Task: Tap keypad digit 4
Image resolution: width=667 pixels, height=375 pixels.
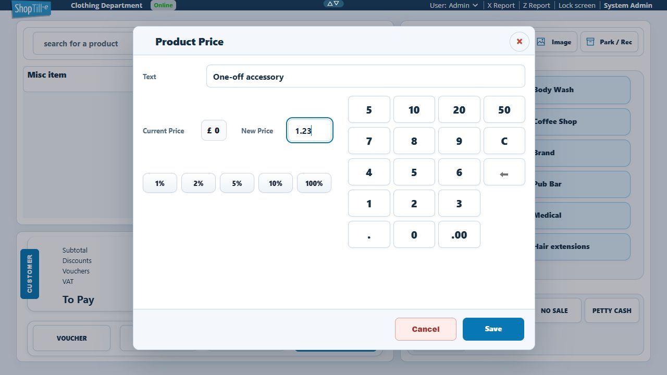Action: (x=369, y=172)
